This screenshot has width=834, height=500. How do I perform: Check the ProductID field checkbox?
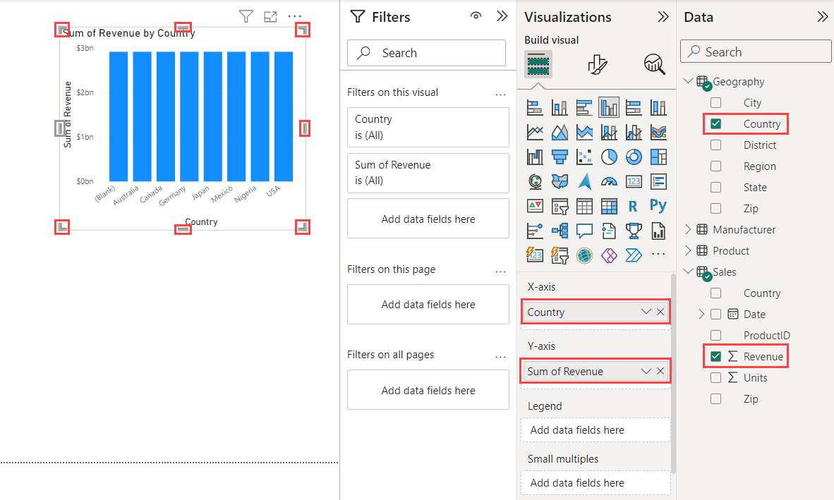point(716,335)
